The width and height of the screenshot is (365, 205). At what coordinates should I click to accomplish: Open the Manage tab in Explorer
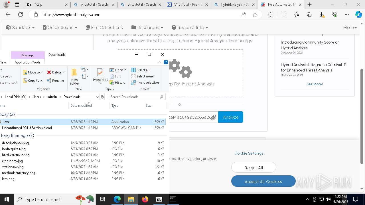(x=28, y=55)
